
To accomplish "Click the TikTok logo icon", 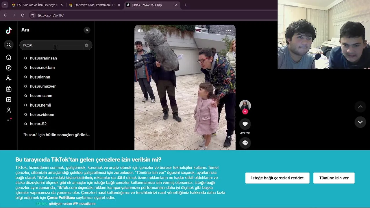I will point(9,30).
